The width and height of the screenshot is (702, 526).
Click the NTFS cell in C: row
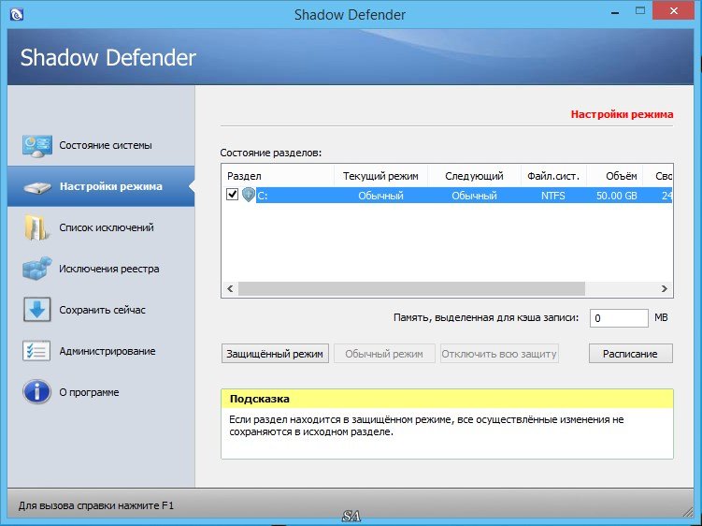pos(553,196)
